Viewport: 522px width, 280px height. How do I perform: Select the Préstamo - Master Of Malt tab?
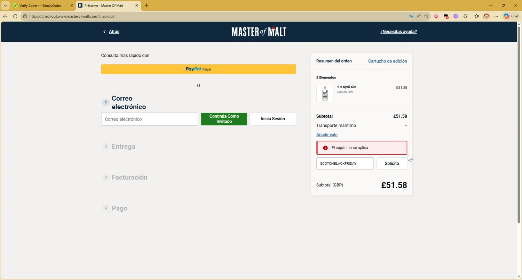(x=104, y=6)
